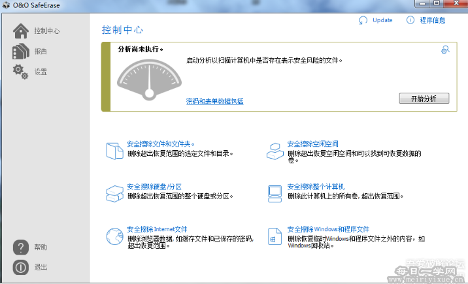Click the 控制中心 page heading
This screenshot has width=468, height=284.
click(x=122, y=30)
